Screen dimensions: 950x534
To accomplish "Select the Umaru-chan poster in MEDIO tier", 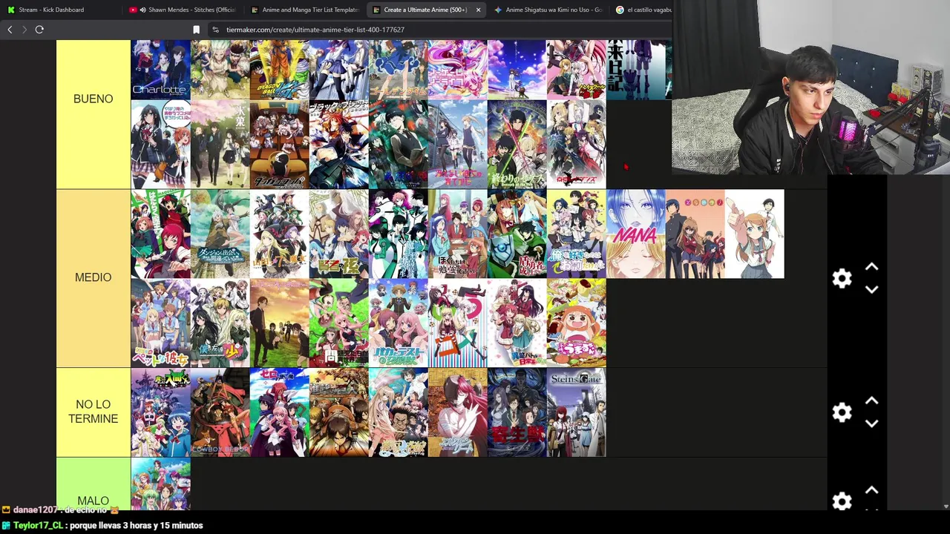I will (x=577, y=323).
